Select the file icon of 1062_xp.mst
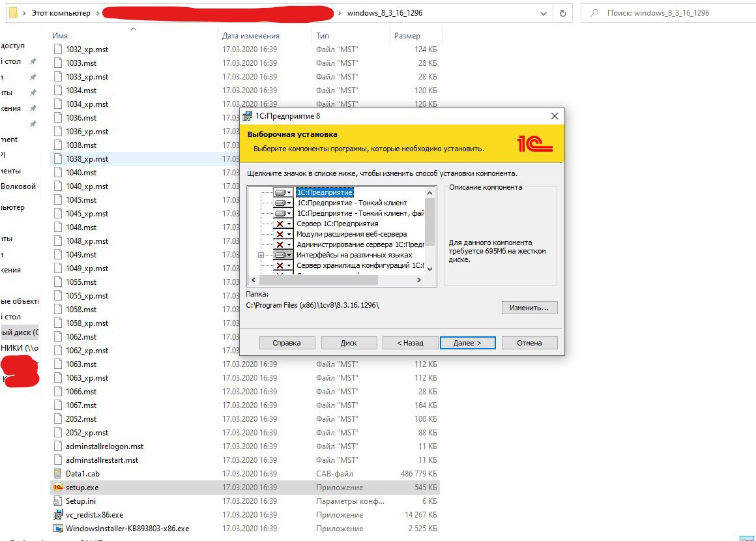Image resolution: width=756 pixels, height=541 pixels. click(x=58, y=351)
